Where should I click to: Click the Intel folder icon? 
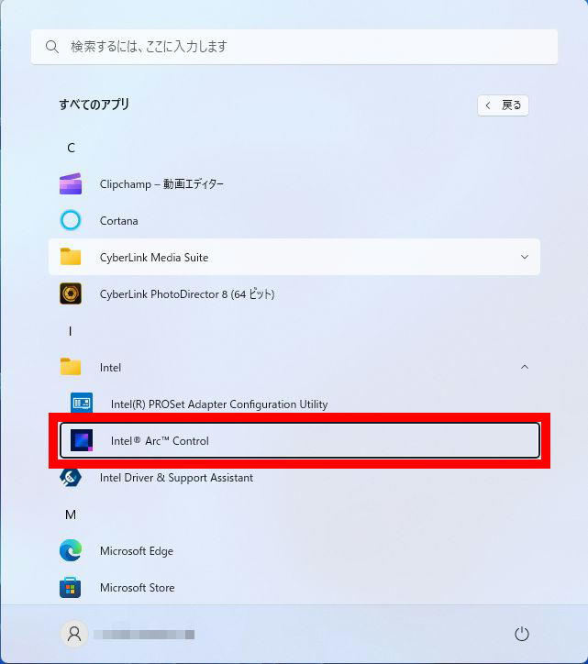(x=71, y=367)
